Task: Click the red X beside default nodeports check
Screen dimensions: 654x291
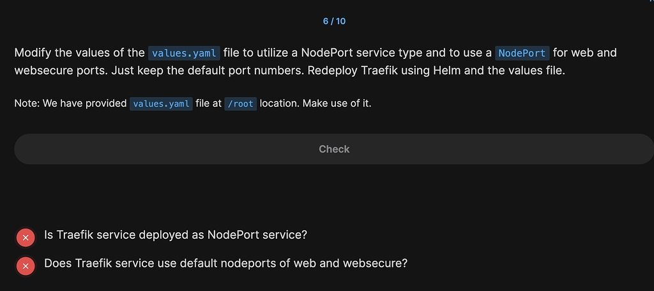Action: [26, 265]
